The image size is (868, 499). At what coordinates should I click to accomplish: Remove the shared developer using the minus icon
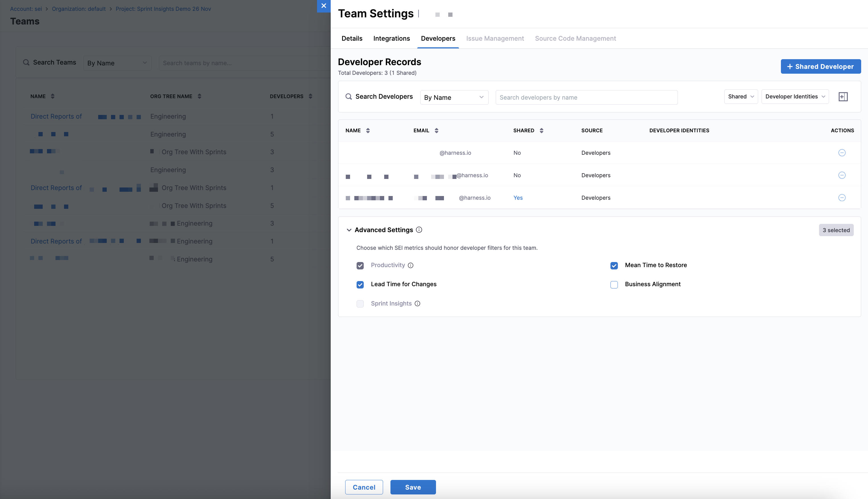tap(842, 198)
